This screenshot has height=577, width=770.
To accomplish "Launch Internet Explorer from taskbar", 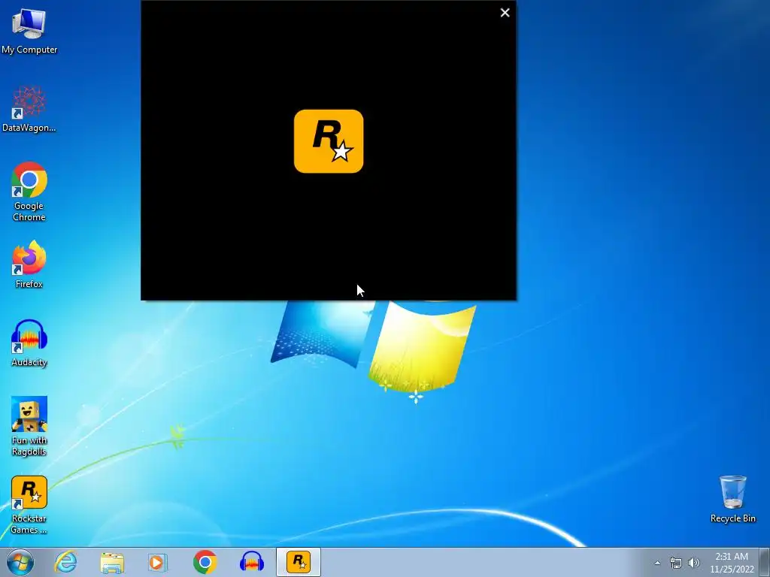I will pyautogui.click(x=66, y=562).
